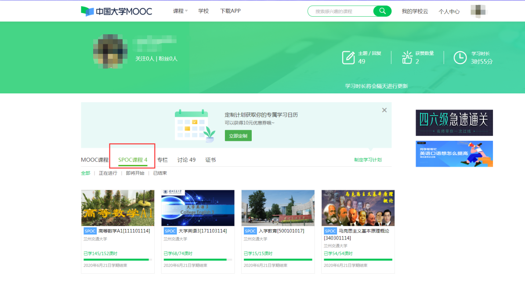Filter courses by 已结束

tap(160, 173)
